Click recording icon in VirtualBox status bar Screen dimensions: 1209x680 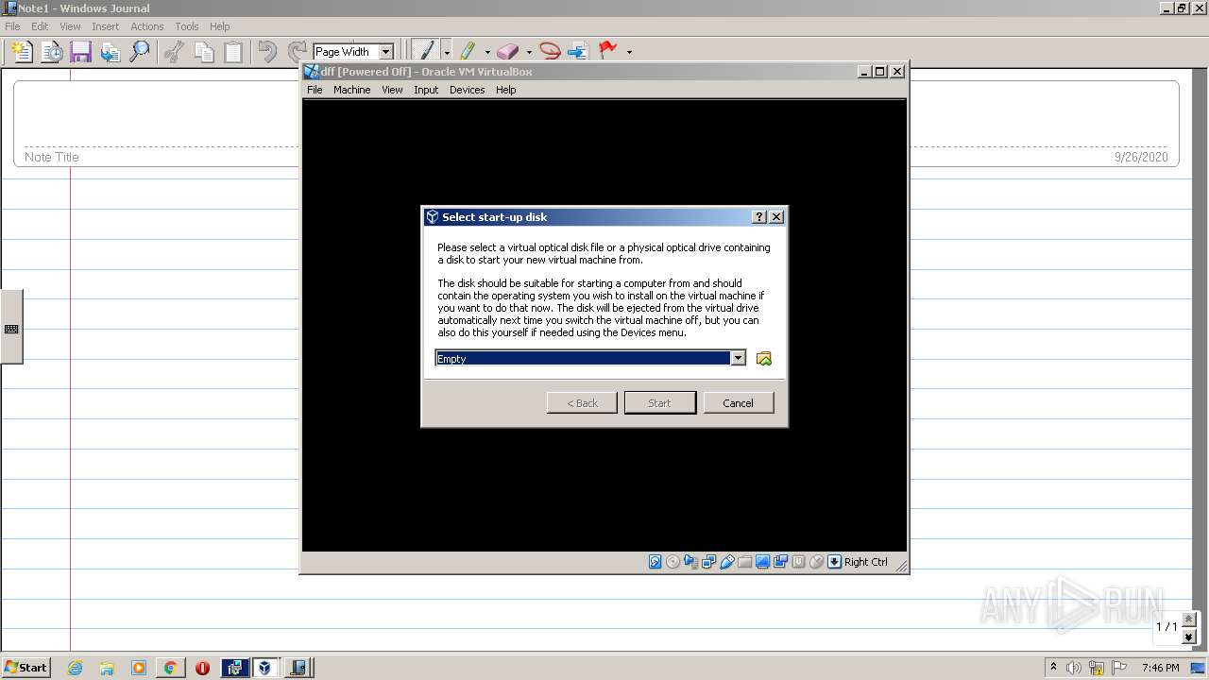pos(780,562)
